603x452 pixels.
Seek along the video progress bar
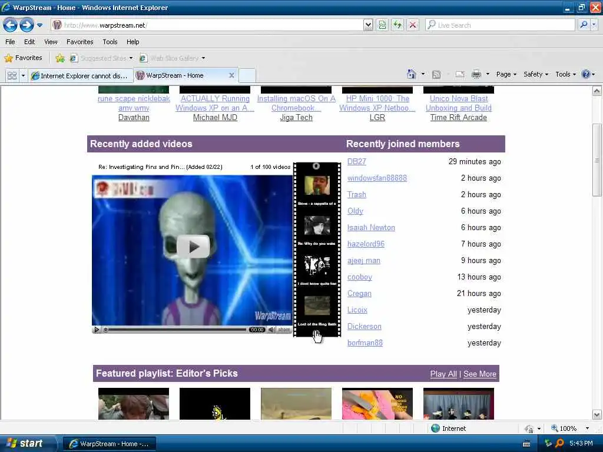click(175, 330)
